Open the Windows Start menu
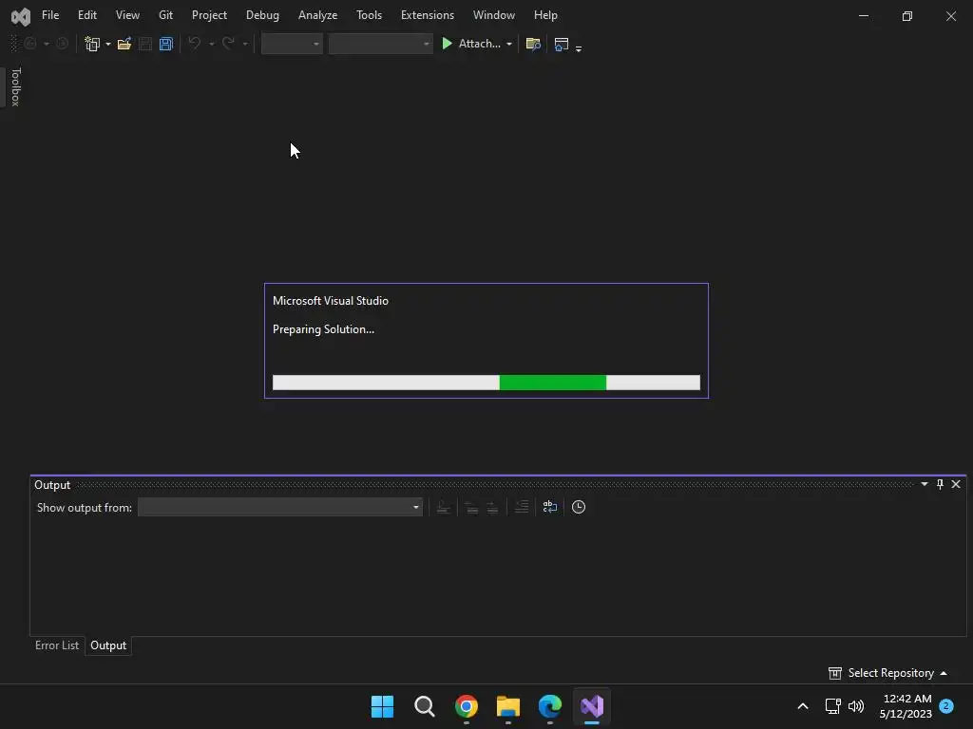 (382, 706)
